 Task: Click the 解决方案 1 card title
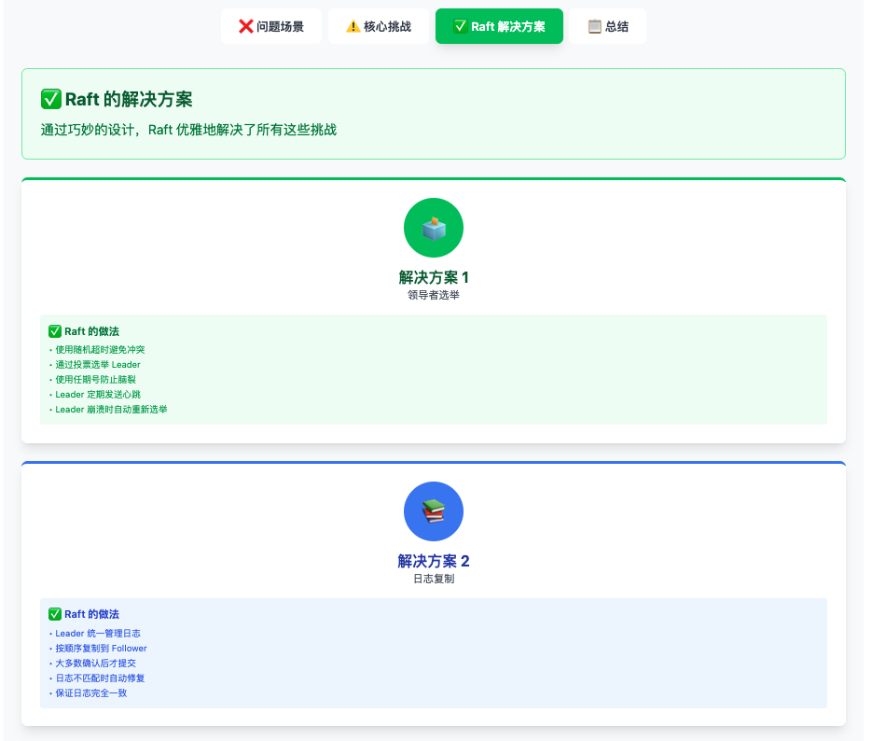[x=434, y=277]
